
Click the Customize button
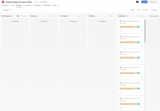click(153, 2)
